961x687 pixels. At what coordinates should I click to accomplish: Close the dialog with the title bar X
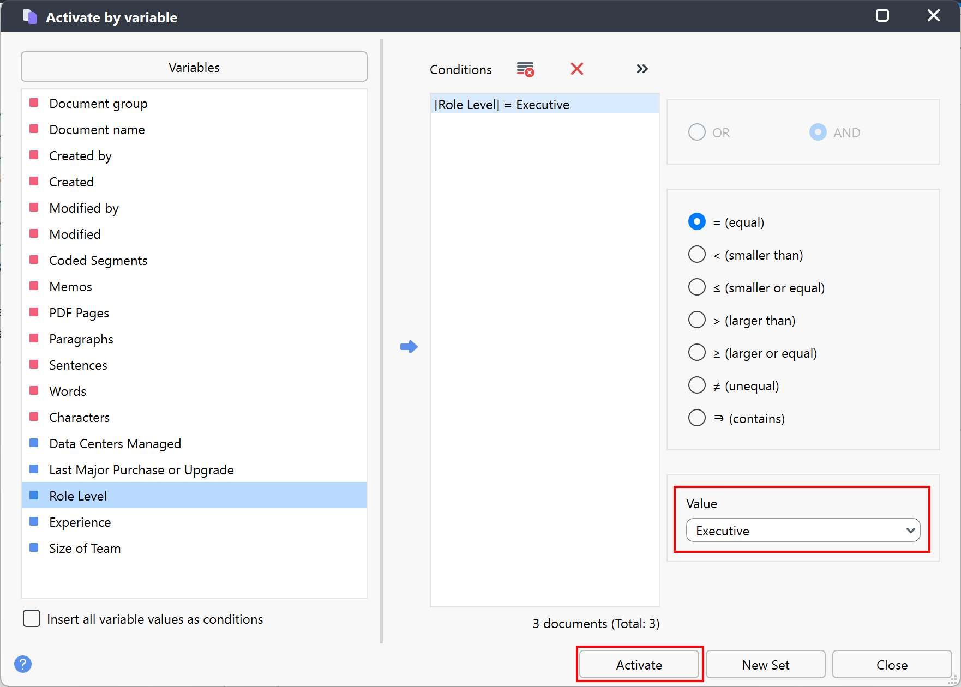tap(934, 15)
